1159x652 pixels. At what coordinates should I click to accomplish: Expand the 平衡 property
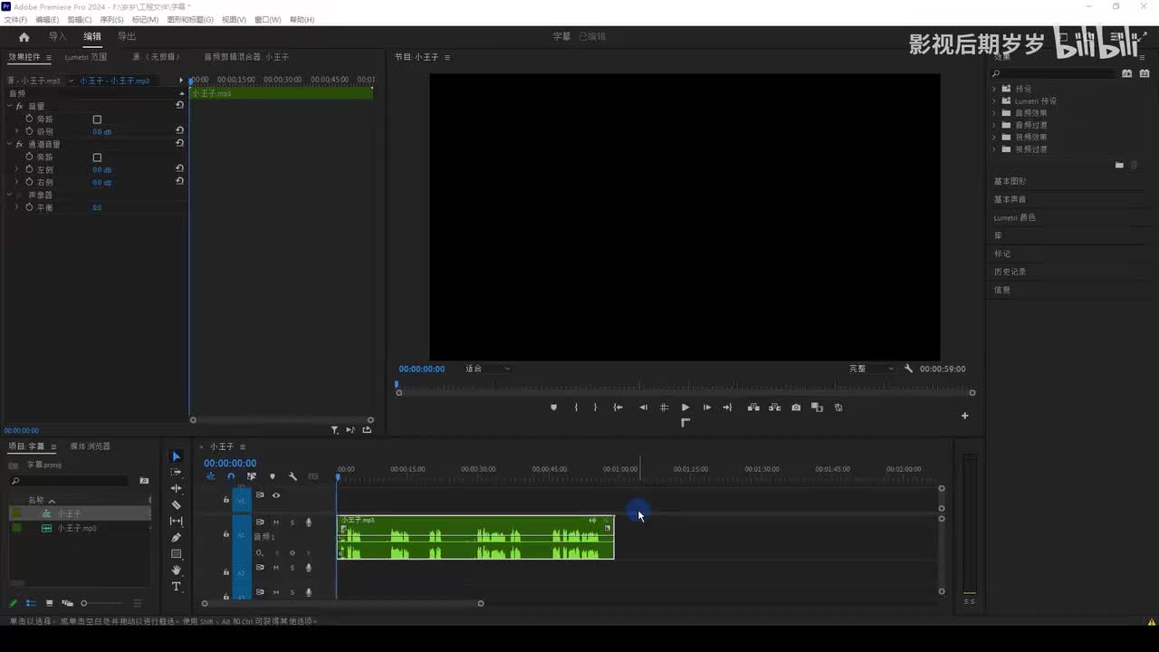pos(16,207)
